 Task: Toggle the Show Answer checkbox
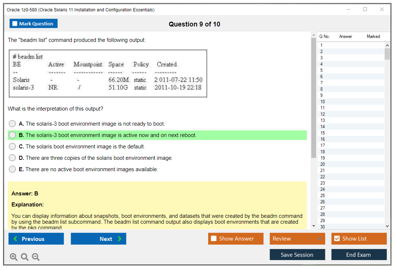tap(214, 239)
